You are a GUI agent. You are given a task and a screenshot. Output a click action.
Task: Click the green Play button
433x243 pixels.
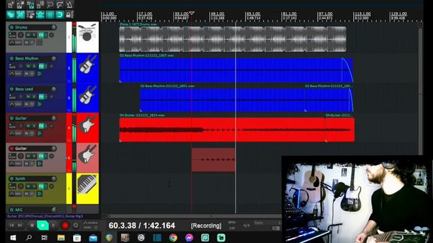coord(43,225)
